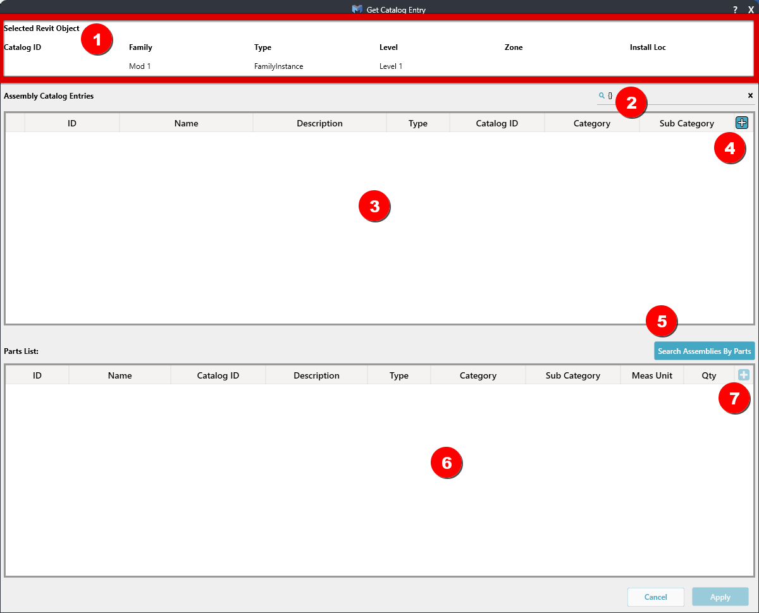Viewport: 759px width, 613px height.
Task: Click the Meas Unit column header
Action: [651, 375]
